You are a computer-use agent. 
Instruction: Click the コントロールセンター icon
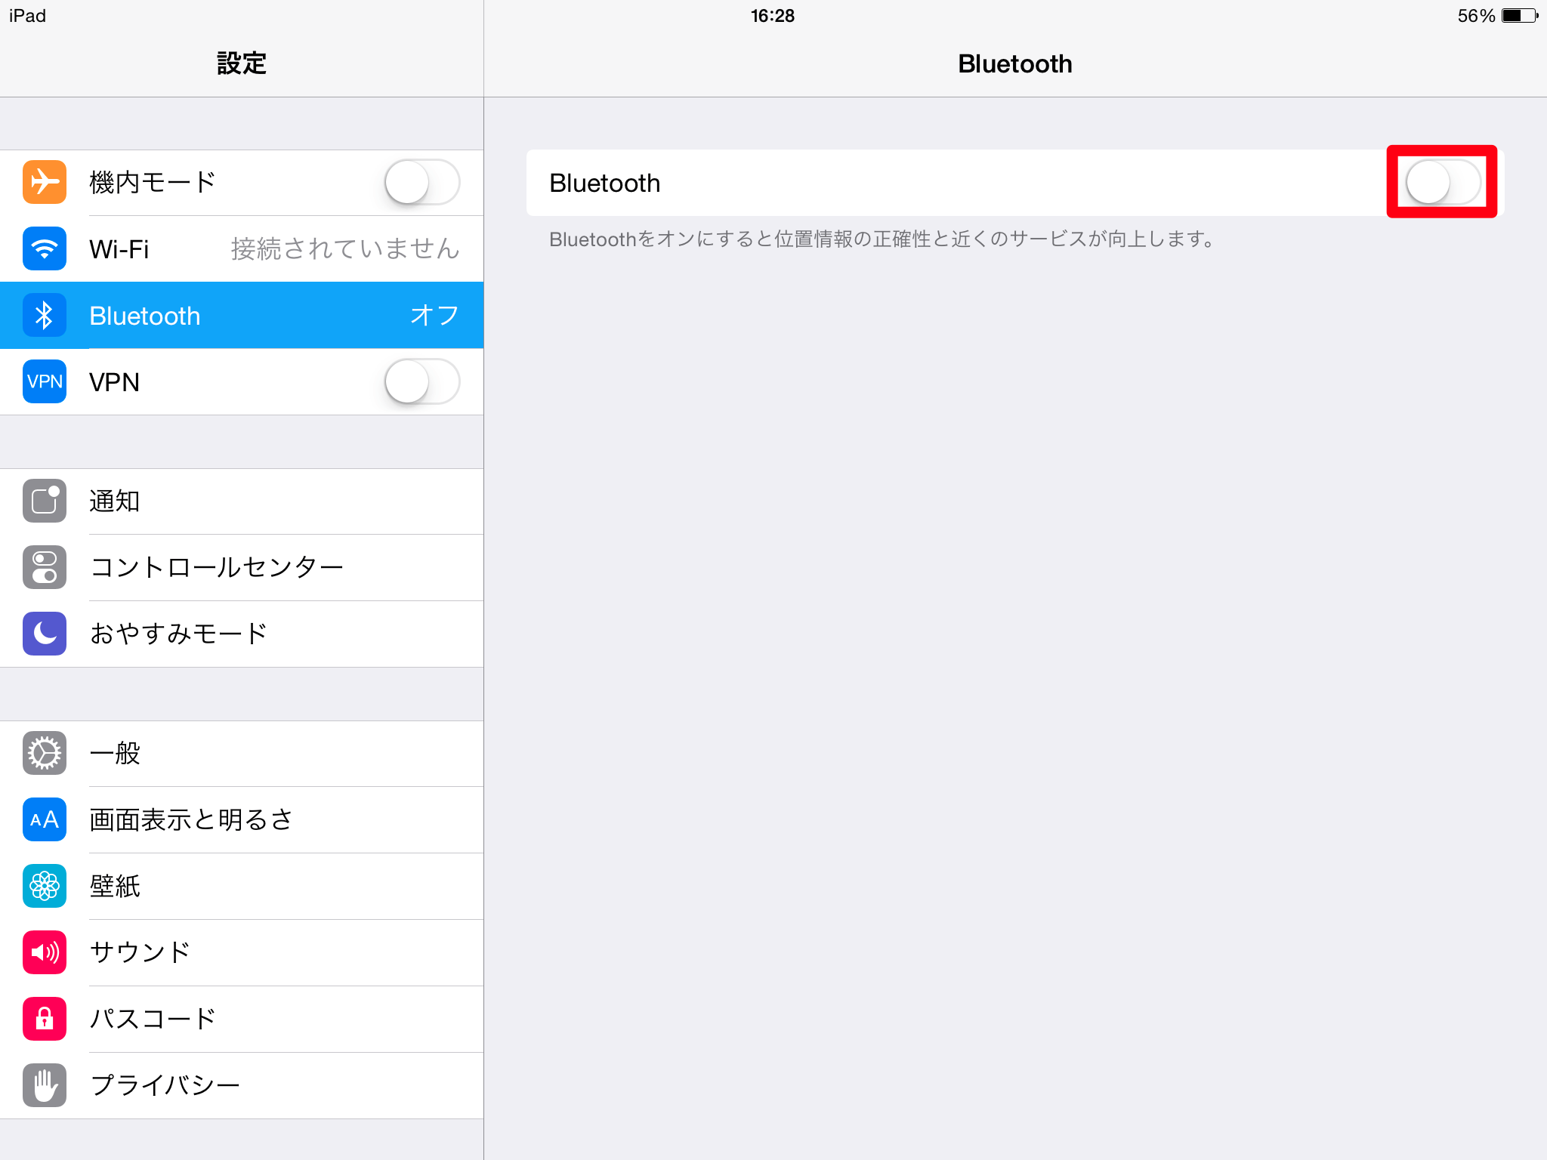tap(44, 567)
